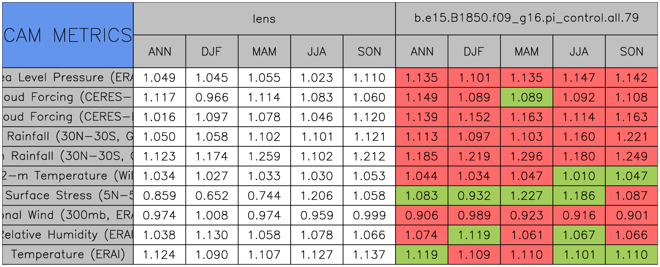This screenshot has height=267, width=660.
Task: Select the lens cell showing 0.859
Action: click(x=160, y=195)
